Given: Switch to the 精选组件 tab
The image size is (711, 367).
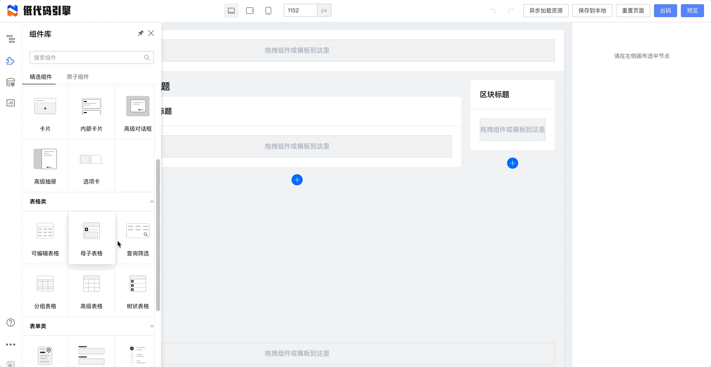Looking at the screenshot, I should coord(41,77).
